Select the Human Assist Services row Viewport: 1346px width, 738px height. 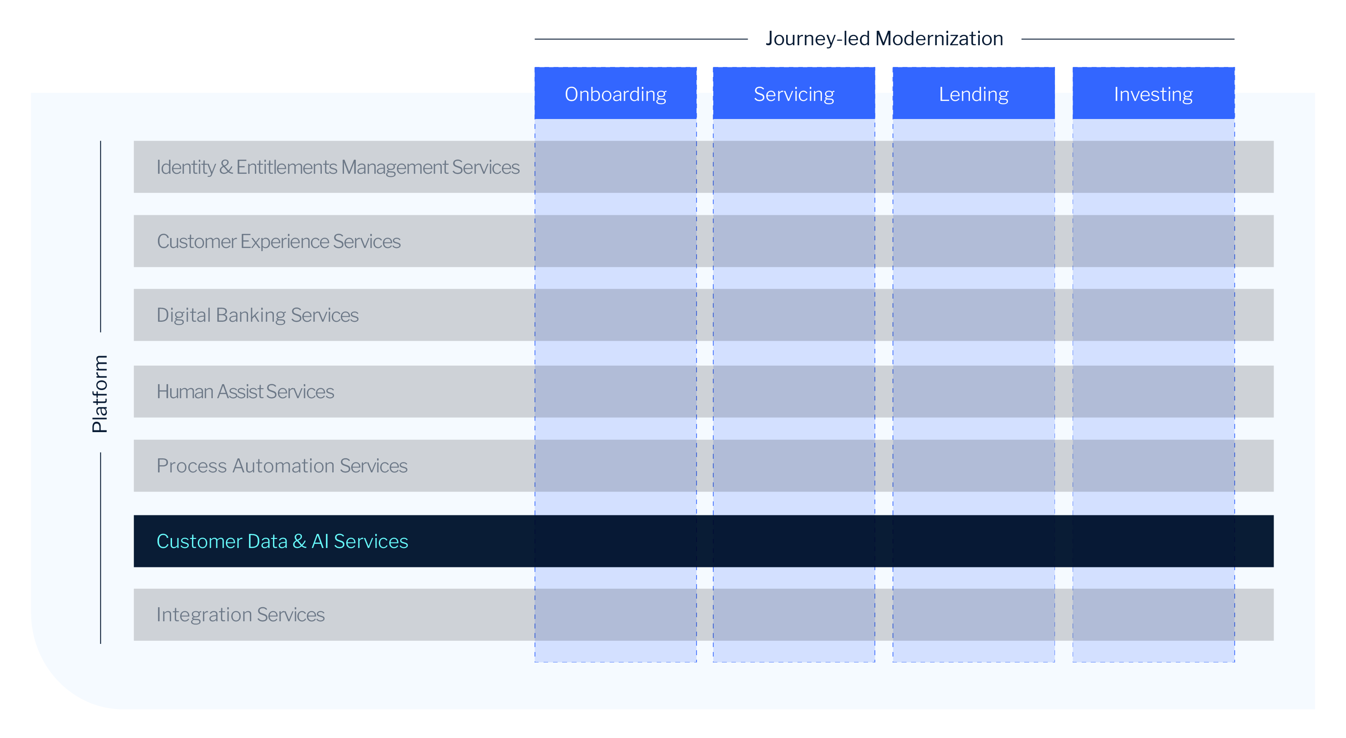[x=703, y=391]
